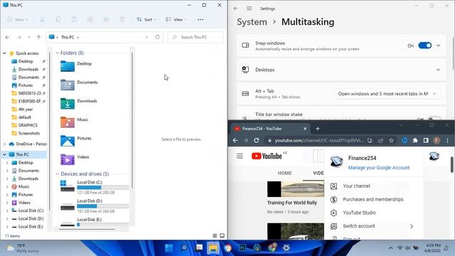Select Videos under This PC in sidebar
The width and height of the screenshot is (455, 256).
[x=24, y=203]
